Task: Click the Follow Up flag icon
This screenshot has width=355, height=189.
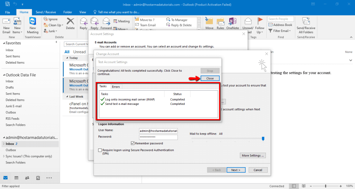Action: [x=260, y=21]
